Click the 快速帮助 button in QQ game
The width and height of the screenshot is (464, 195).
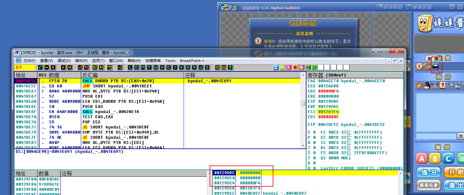click(389, 7)
